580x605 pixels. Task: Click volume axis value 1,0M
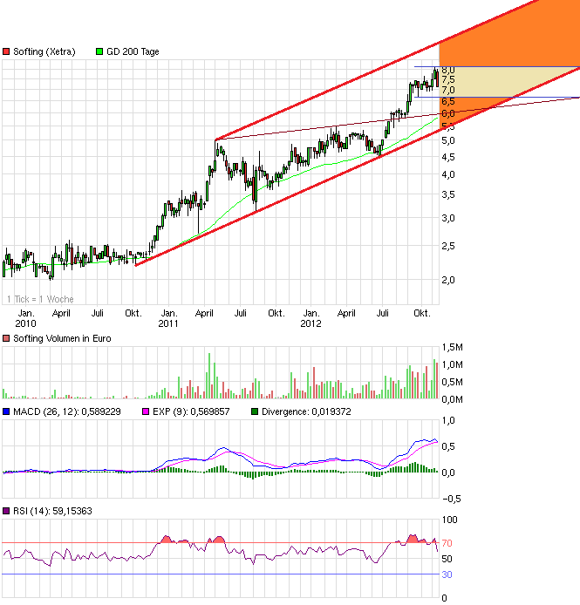pos(452,364)
